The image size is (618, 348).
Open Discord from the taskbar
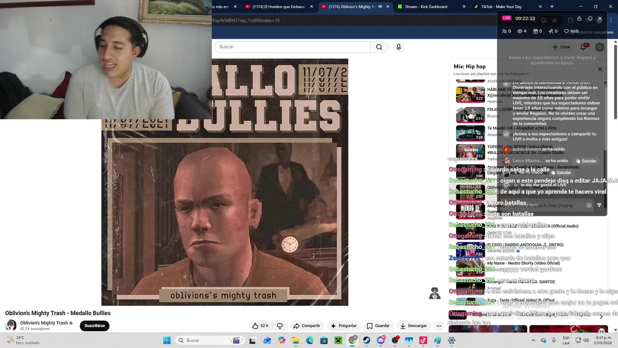[381, 340]
